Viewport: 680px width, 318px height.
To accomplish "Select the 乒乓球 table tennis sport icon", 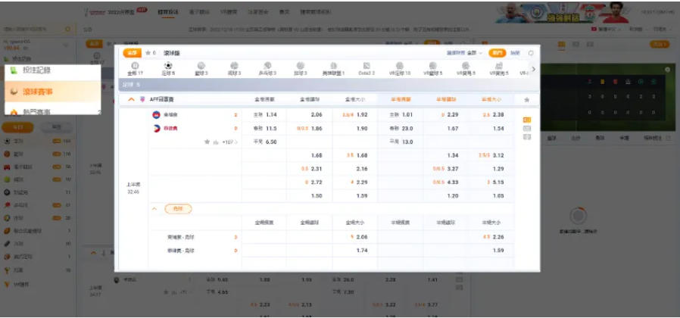I will click(267, 67).
